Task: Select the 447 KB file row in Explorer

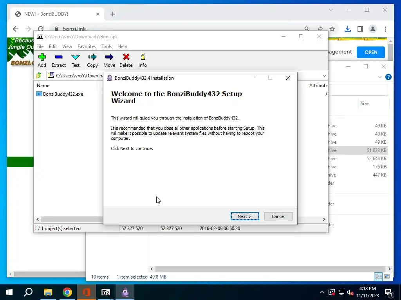Action: point(358,175)
